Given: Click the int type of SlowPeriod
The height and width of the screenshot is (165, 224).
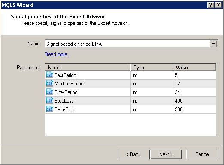Looking at the screenshot, I should click(135, 92).
